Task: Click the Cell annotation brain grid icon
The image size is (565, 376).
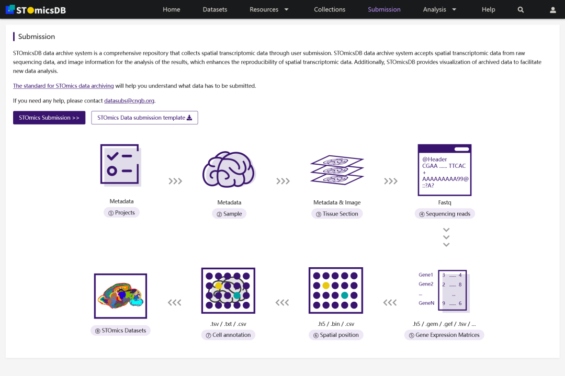Action: pyautogui.click(x=228, y=290)
